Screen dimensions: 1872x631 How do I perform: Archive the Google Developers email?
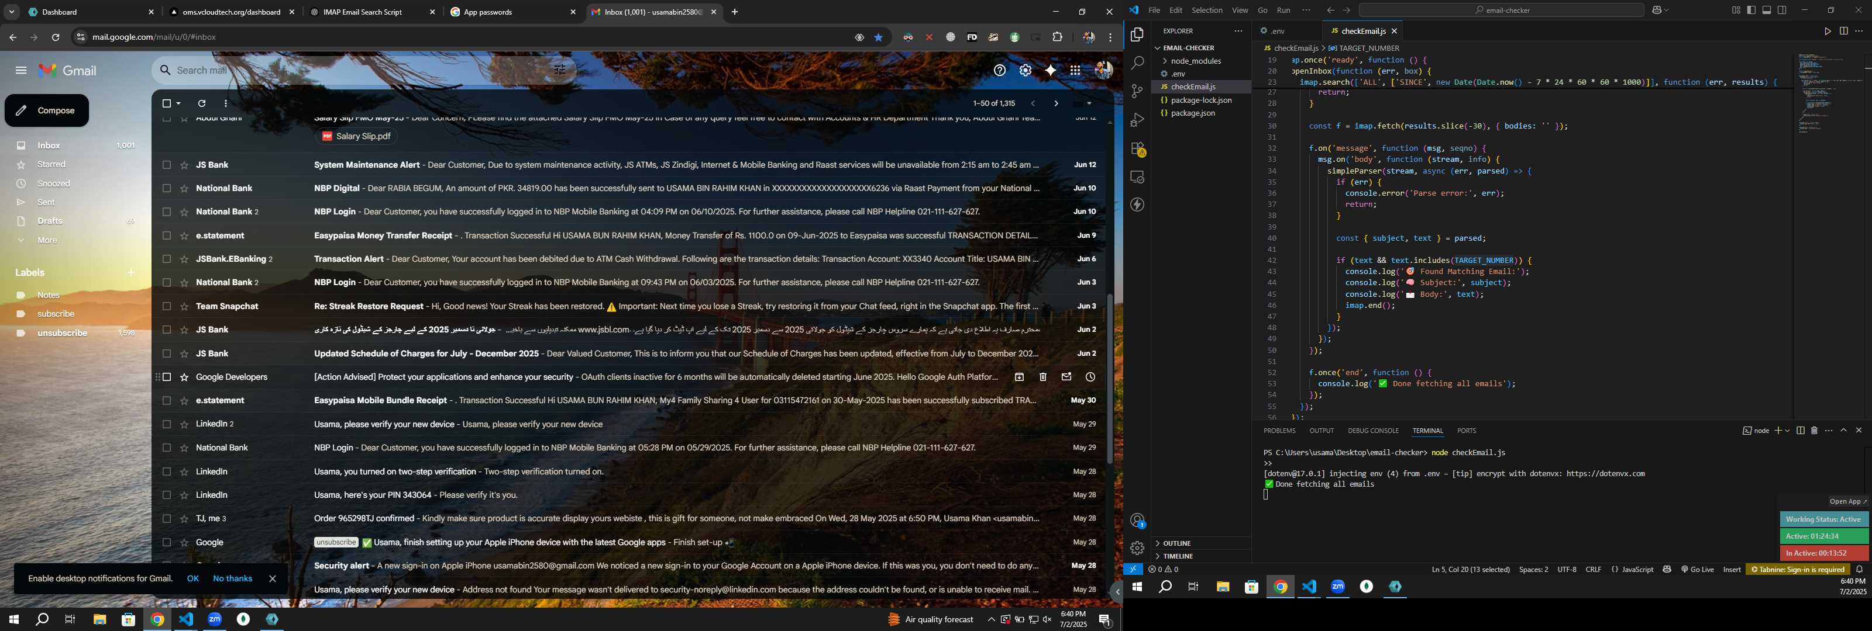pyautogui.click(x=1019, y=377)
